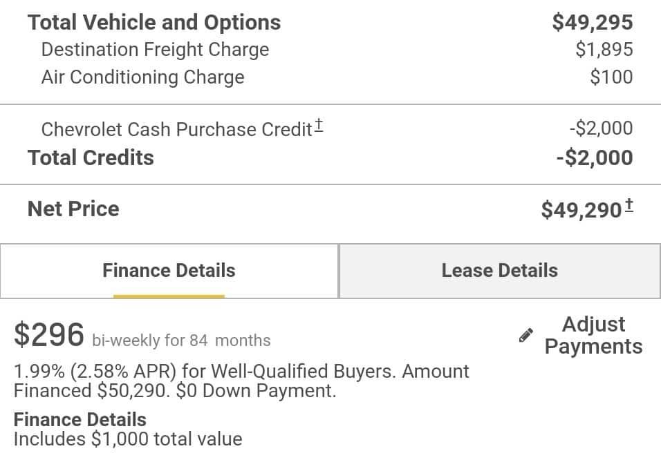Click the $296 bi-weekly payment amount
Image resolution: width=661 pixels, height=460 pixels.
pyautogui.click(x=49, y=335)
